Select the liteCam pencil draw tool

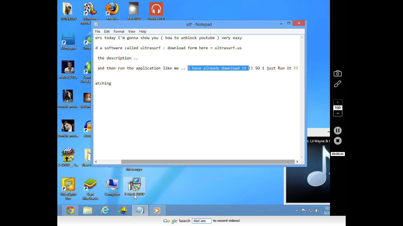pyautogui.click(x=338, y=84)
